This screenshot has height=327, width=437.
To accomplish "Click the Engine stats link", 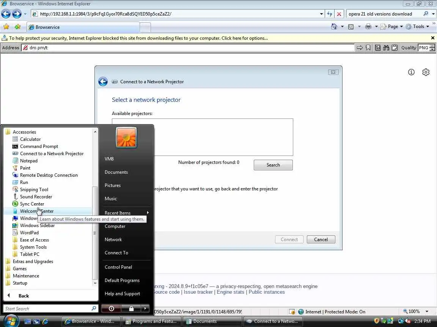I will pos(230,292).
